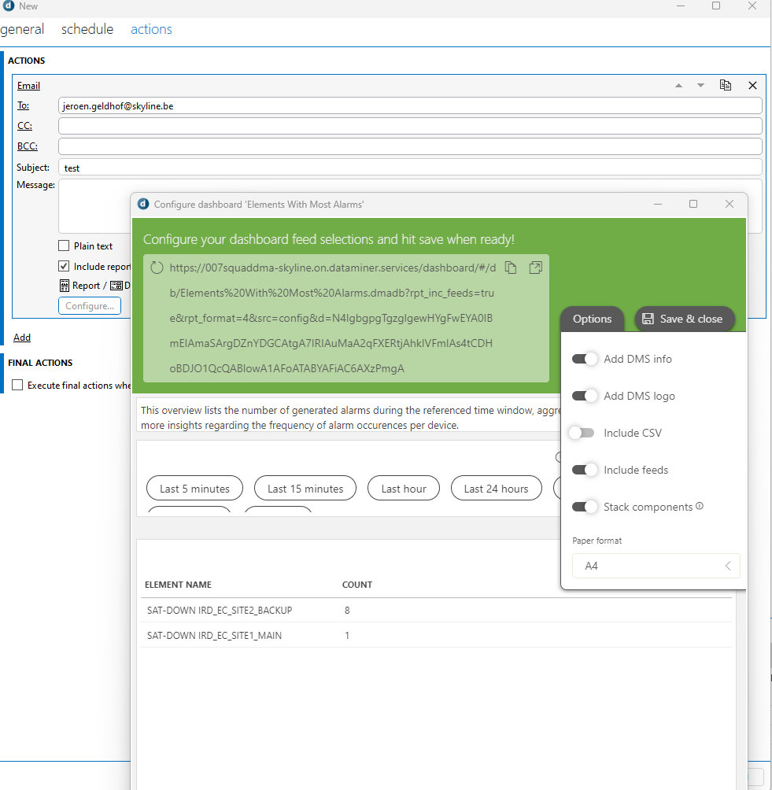772x790 pixels.
Task: Click Save & close button
Action: pyautogui.click(x=685, y=319)
